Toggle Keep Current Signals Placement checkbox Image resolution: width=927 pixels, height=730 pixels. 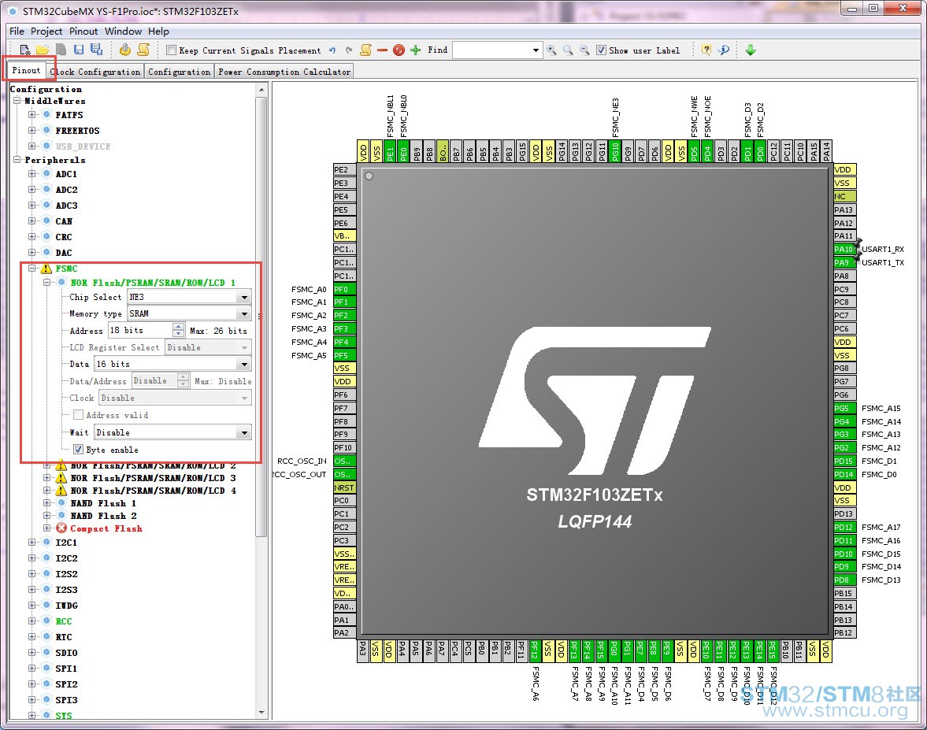[x=172, y=50]
